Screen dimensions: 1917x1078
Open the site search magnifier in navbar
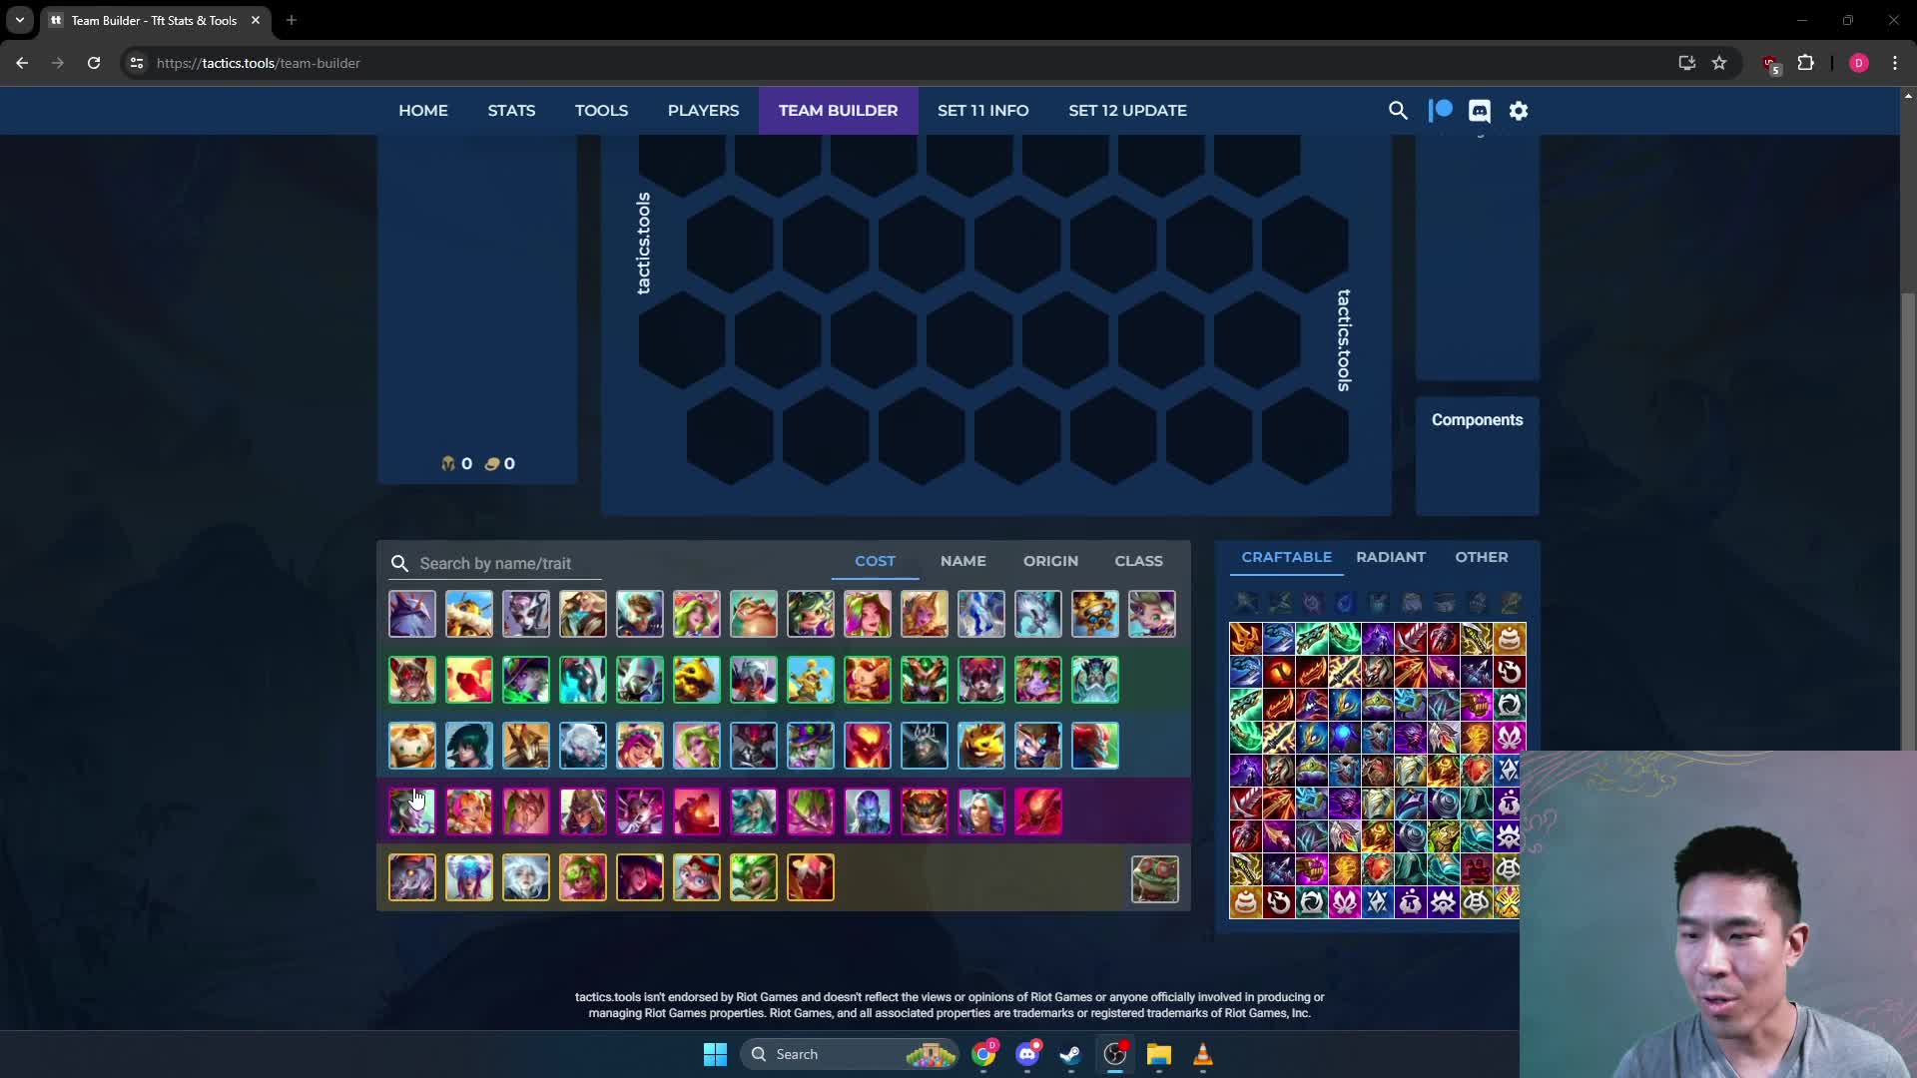pyautogui.click(x=1398, y=111)
